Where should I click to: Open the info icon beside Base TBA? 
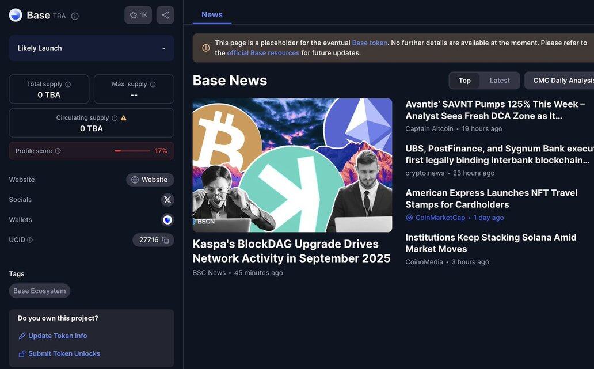click(x=75, y=16)
